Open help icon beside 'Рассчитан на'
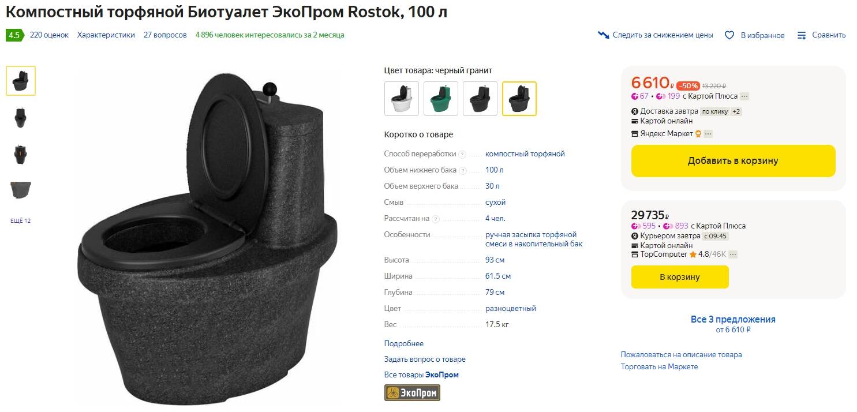 (x=436, y=219)
